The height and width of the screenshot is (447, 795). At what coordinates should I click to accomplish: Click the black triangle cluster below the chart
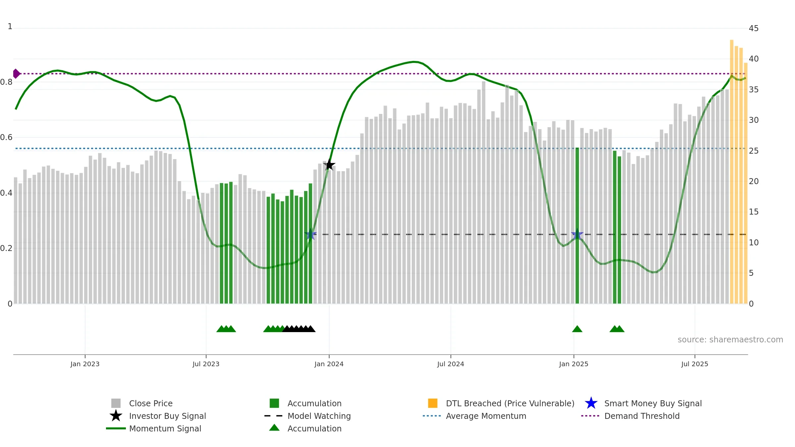[299, 329]
